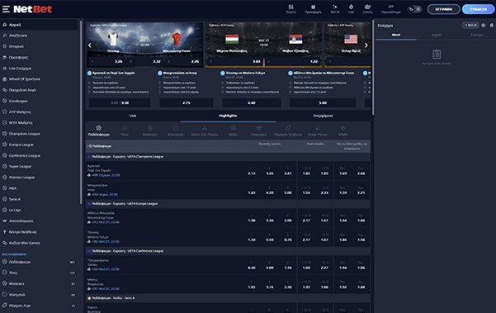This screenshot has height=313, width=496.
Task: Collapse the UEFA Champions League section header
Action: point(228,157)
